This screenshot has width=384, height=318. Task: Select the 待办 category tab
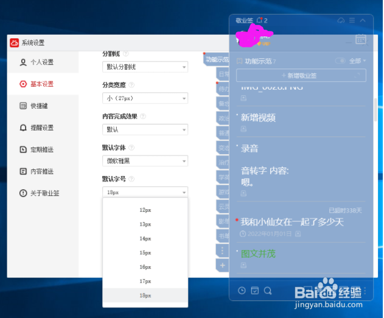tap(223, 89)
